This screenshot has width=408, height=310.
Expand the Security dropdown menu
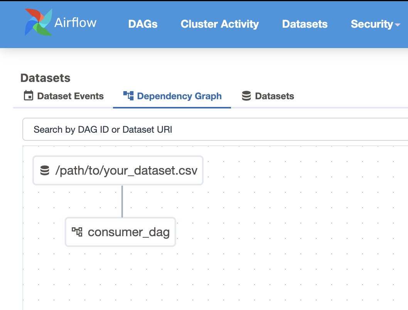tap(375, 24)
